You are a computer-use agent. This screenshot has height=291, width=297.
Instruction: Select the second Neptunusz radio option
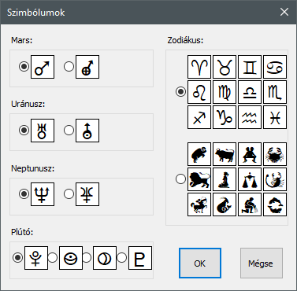point(69,194)
